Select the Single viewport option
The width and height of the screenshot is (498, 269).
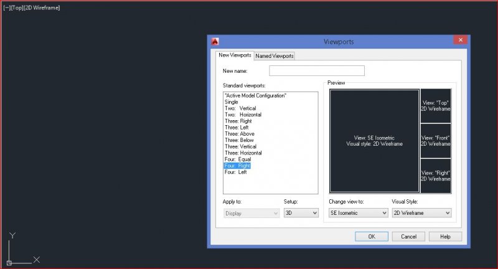(231, 102)
